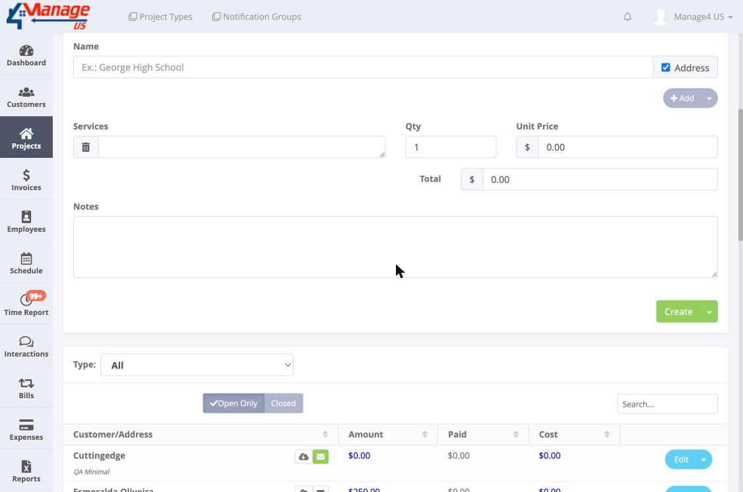
Task: Click the 4Manage US logo
Action: [x=48, y=16]
